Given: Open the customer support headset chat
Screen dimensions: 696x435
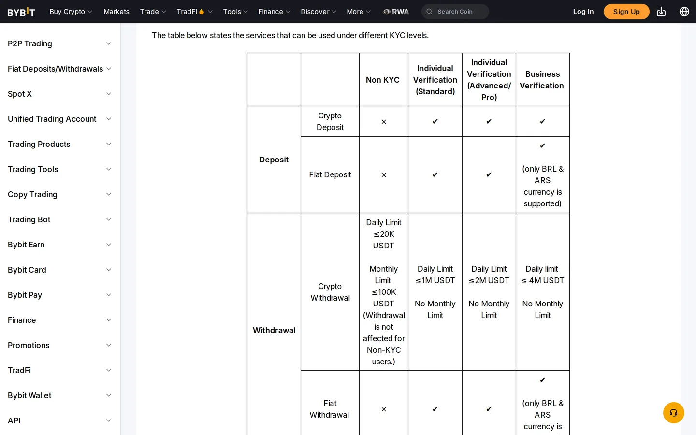Looking at the screenshot, I should pos(673,413).
